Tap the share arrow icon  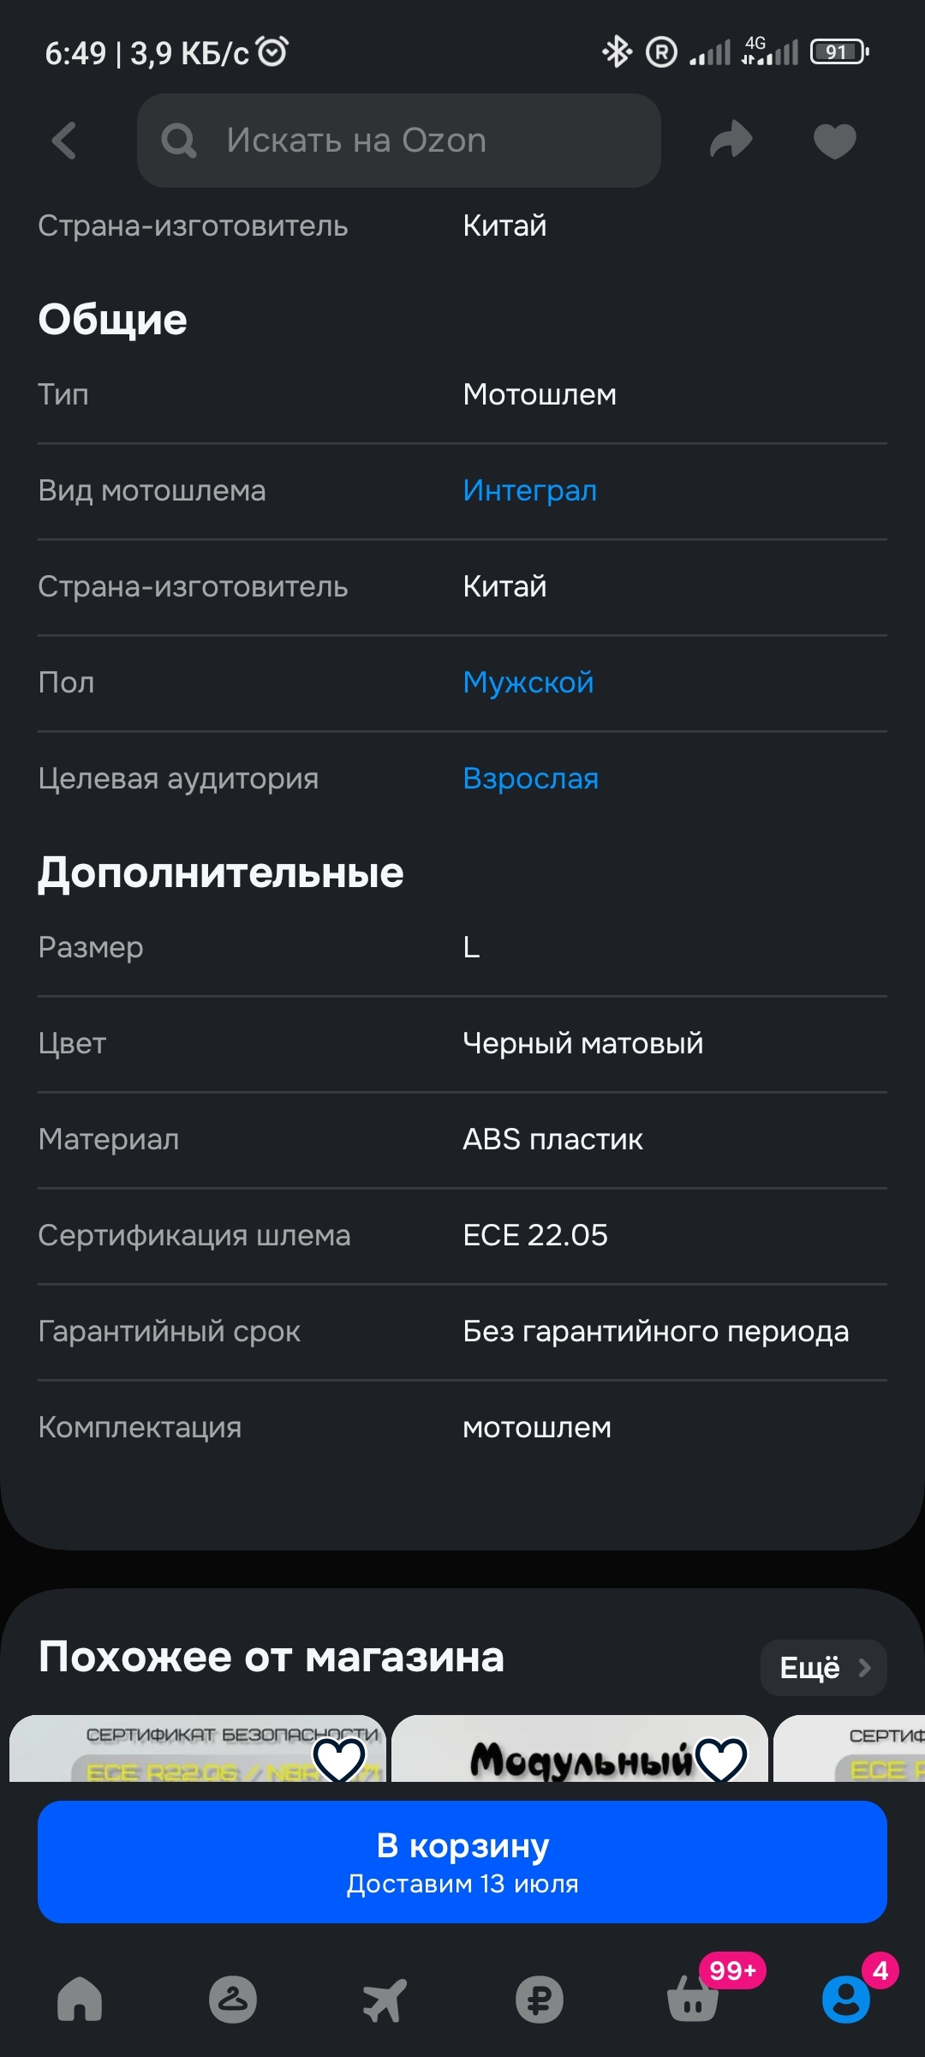pos(731,141)
